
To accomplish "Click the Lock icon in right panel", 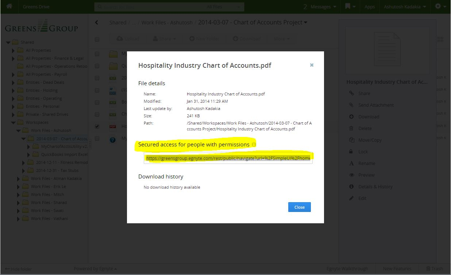I will [x=351, y=152].
